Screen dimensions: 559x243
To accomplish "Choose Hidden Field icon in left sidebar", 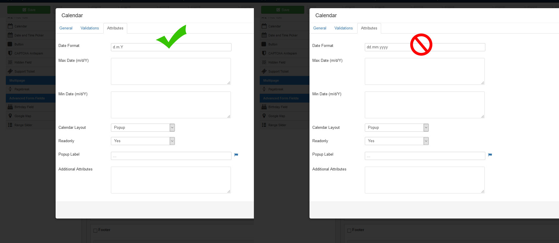I will coord(10,62).
